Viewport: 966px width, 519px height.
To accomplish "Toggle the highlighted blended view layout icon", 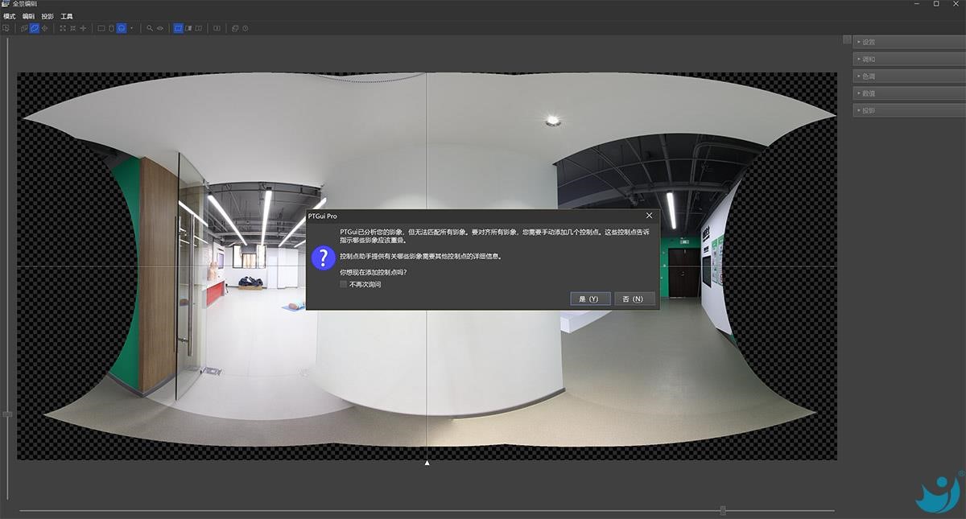I will coord(178,28).
